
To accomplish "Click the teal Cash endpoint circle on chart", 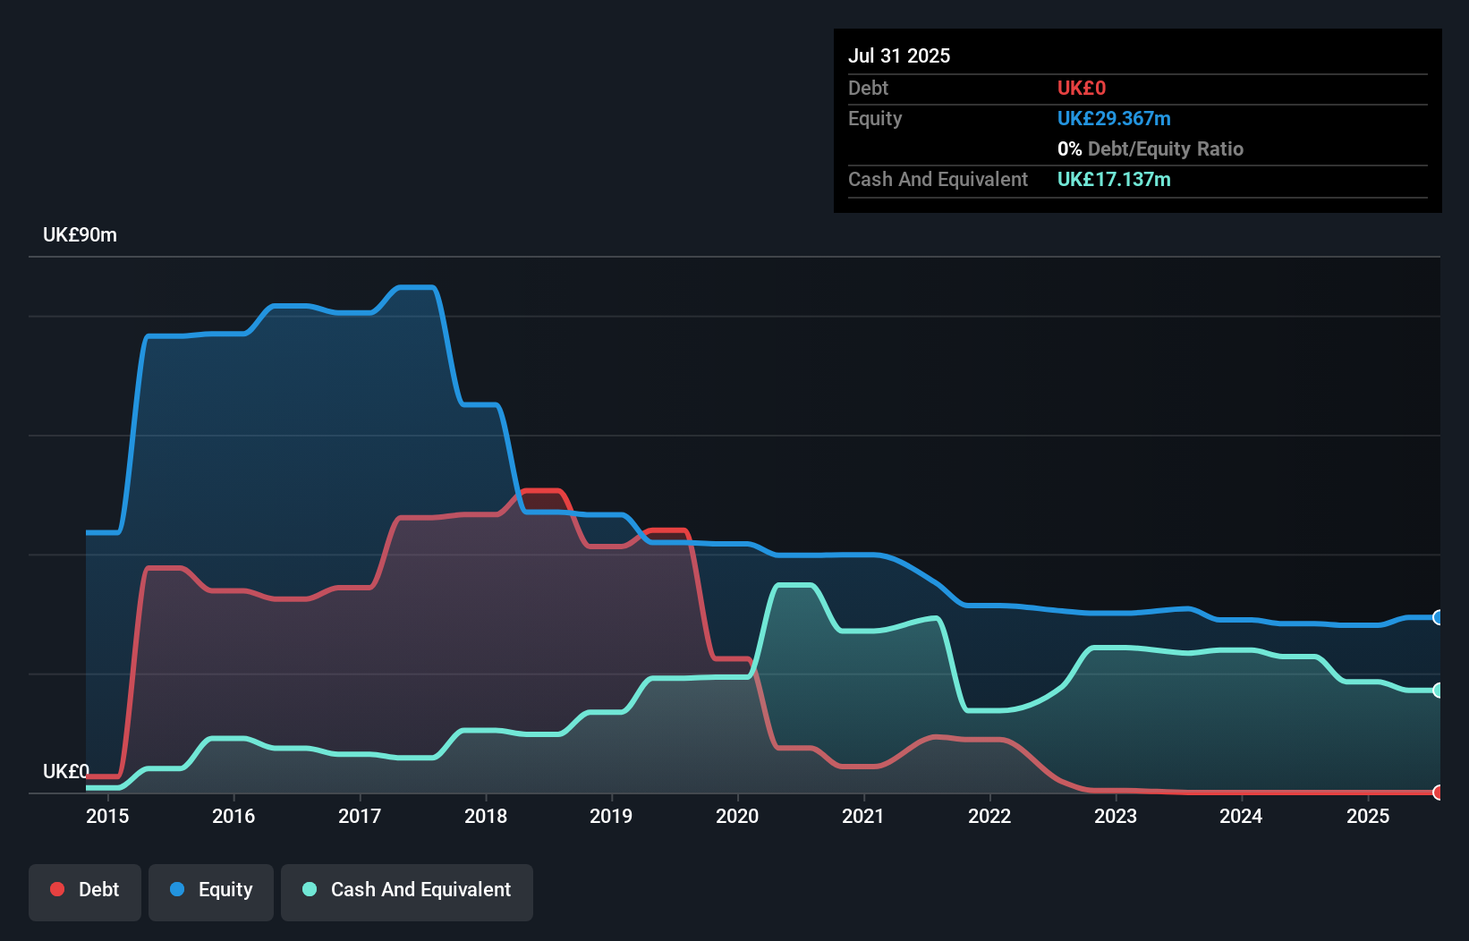I will (x=1436, y=690).
